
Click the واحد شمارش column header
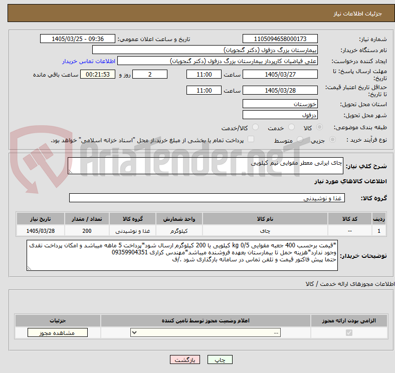click(x=179, y=219)
